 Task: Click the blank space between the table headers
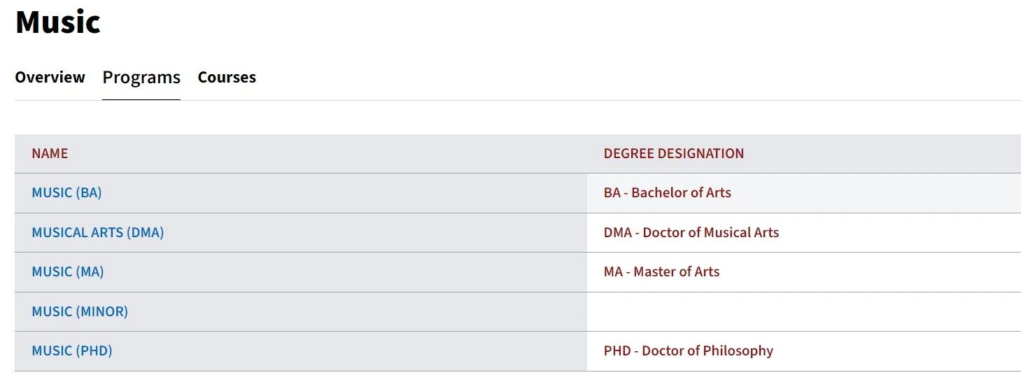[x=336, y=153]
